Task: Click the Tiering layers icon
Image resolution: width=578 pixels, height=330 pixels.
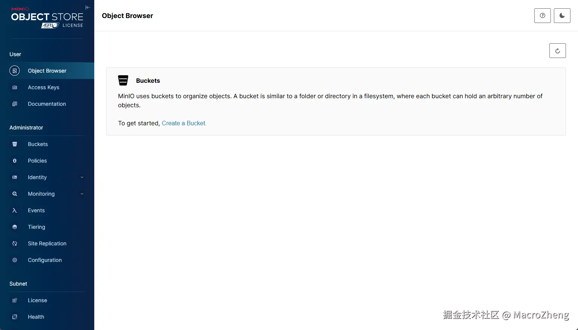Action: tap(15, 227)
